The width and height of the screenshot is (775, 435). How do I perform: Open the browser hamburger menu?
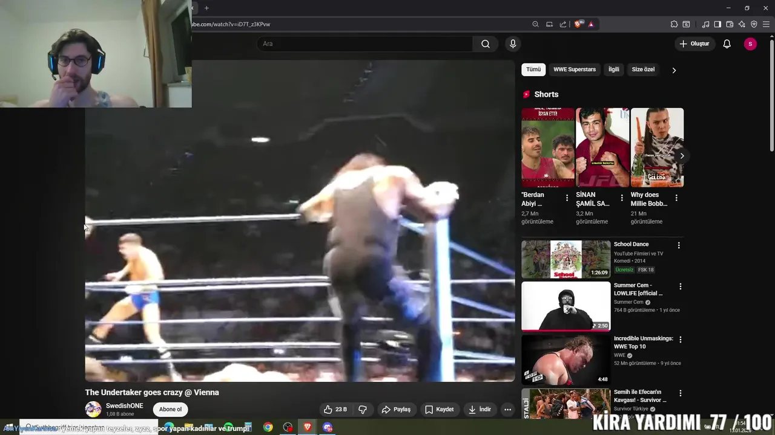(766, 24)
